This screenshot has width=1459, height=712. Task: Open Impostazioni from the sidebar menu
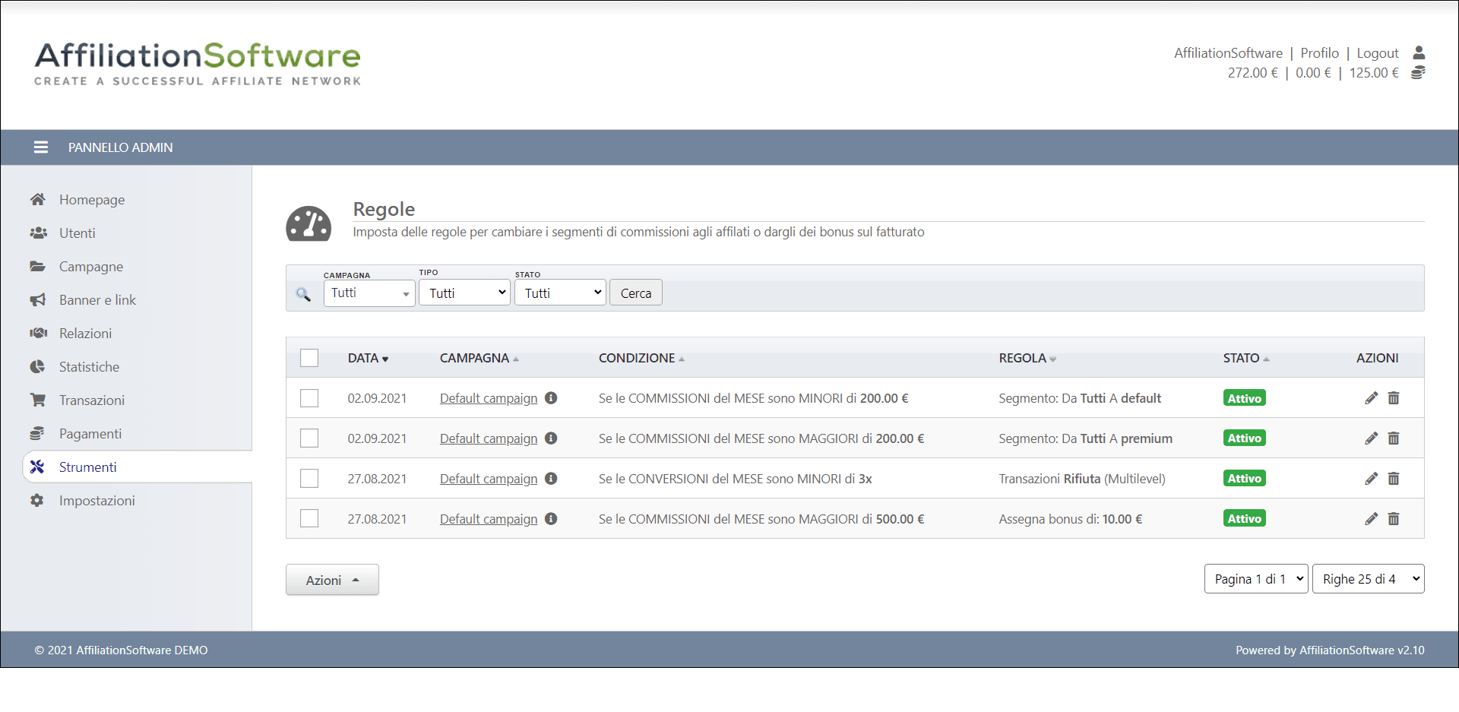(97, 501)
